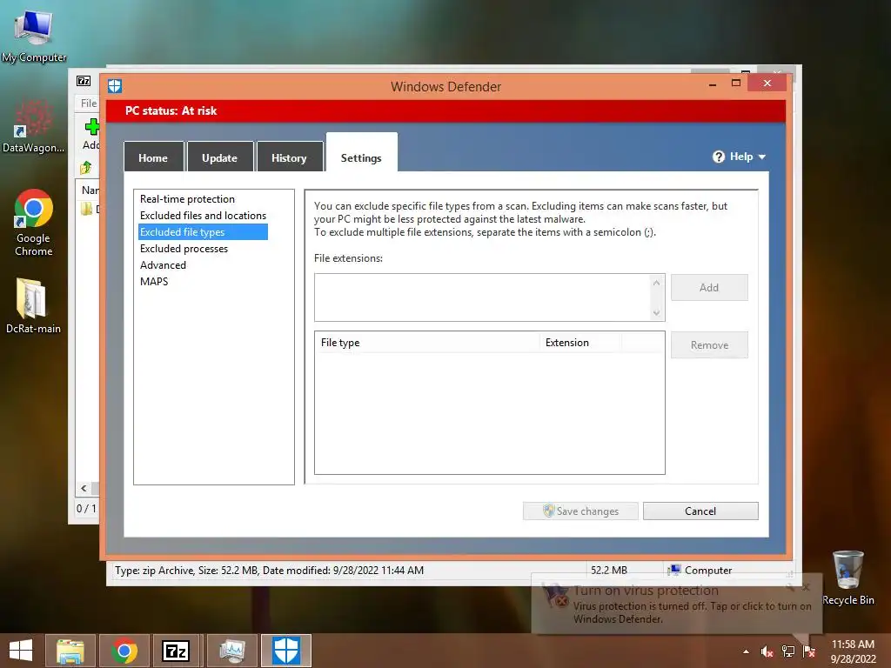The image size is (891, 668).
Task: Click the PC status: At risk banner
Action: pos(446,110)
